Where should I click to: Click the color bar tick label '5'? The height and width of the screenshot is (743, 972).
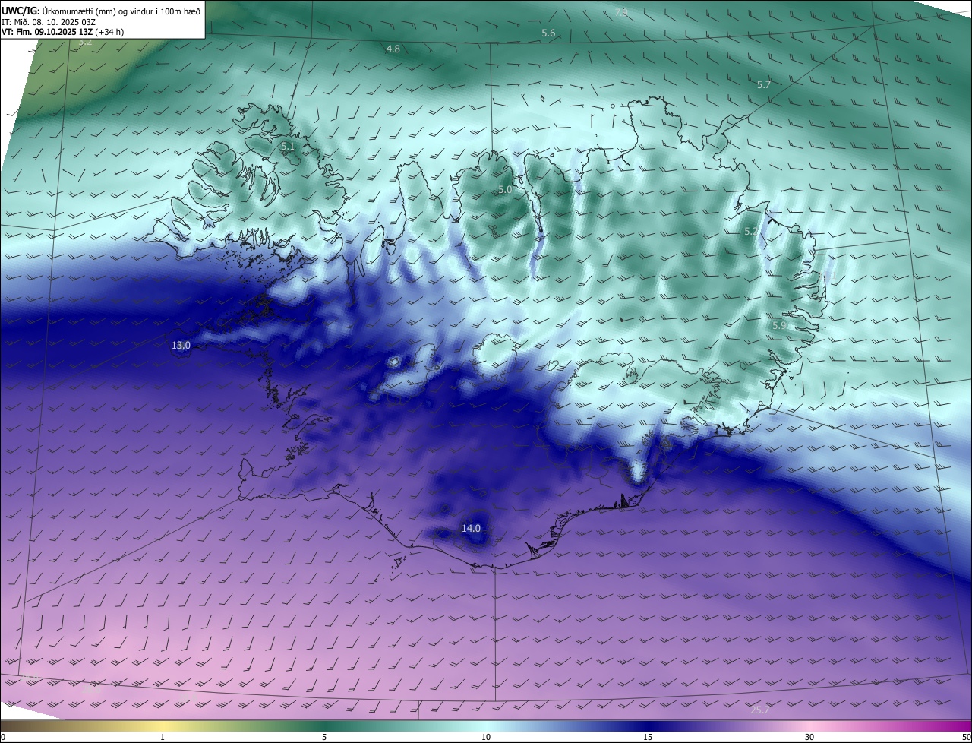324,737
